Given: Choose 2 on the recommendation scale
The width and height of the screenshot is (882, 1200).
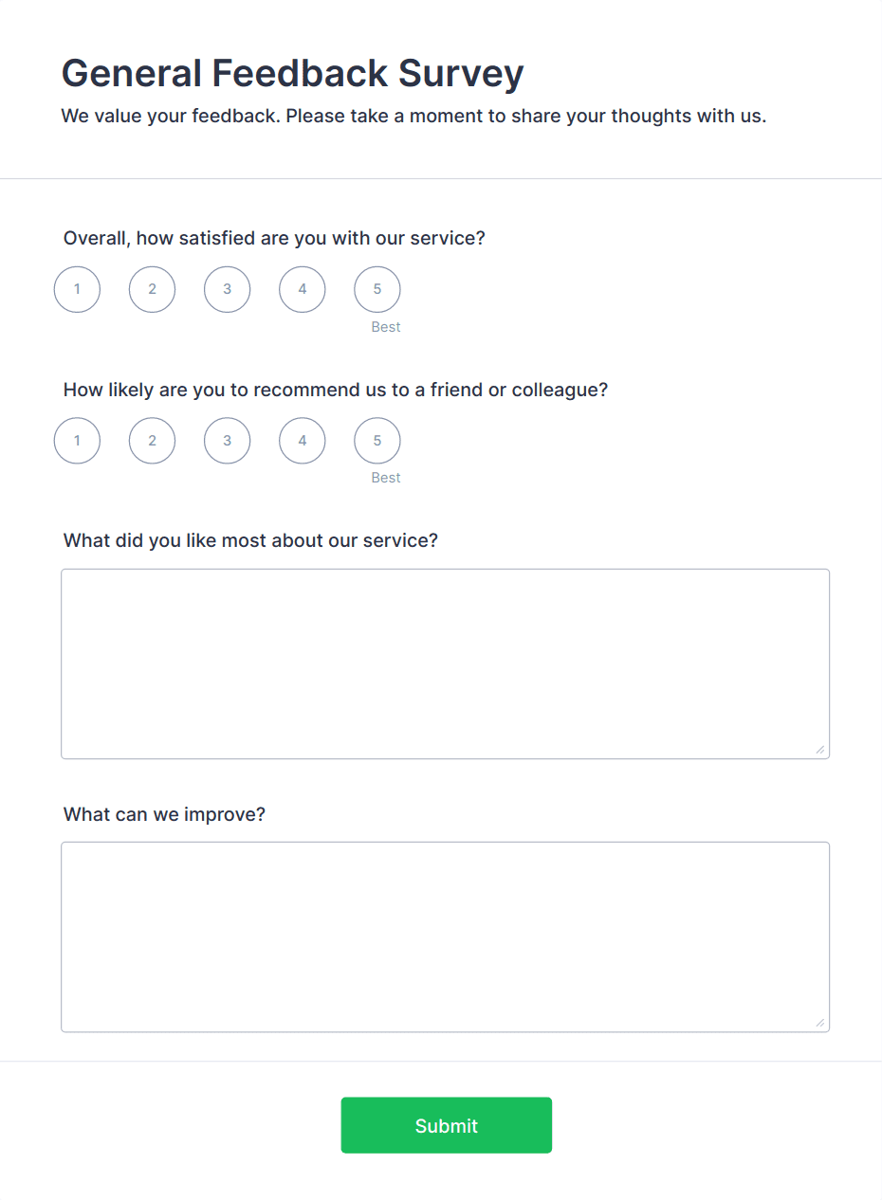Looking at the screenshot, I should coord(152,440).
